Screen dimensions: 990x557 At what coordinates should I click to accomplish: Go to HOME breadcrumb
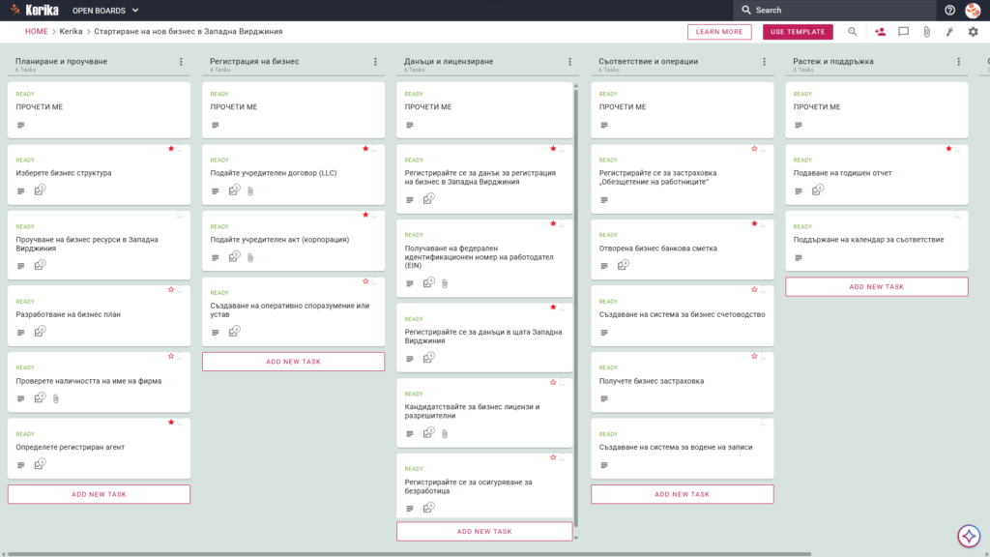[37, 32]
